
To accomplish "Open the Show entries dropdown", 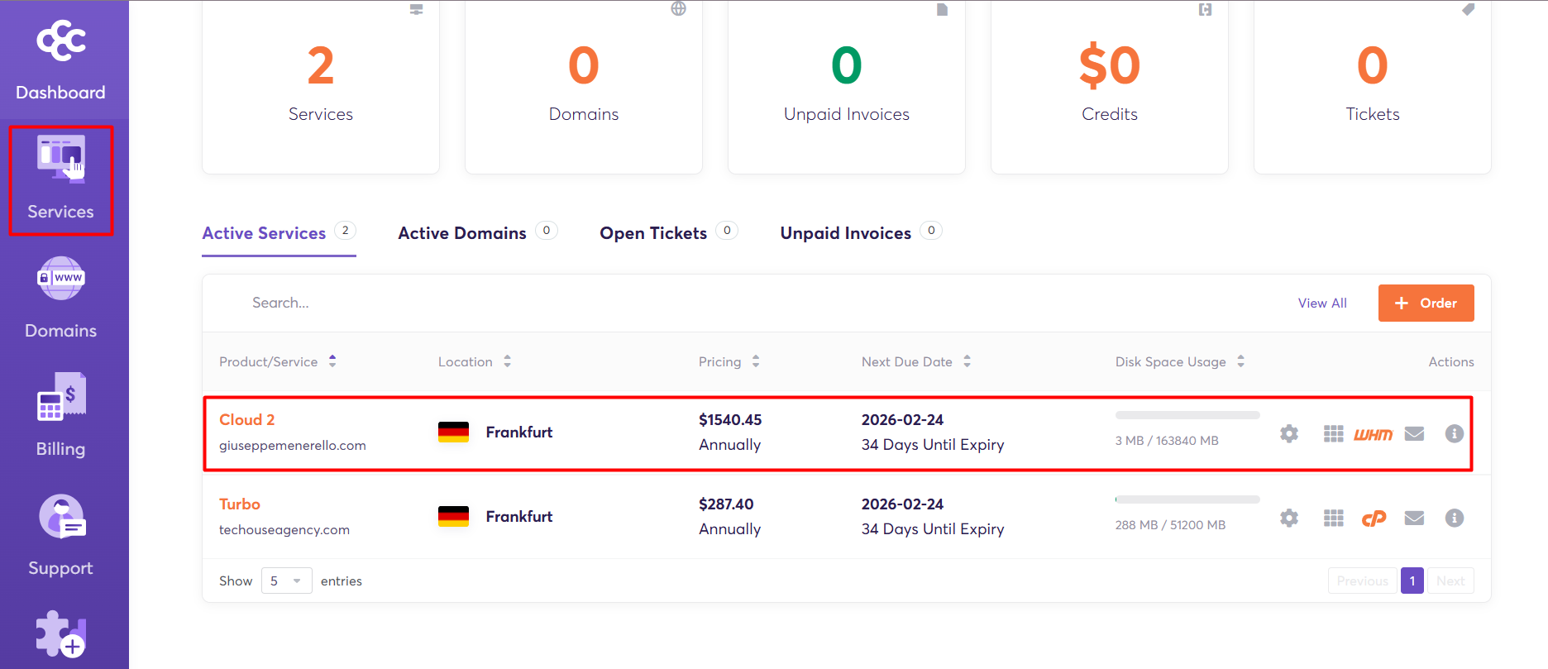I will pos(286,581).
